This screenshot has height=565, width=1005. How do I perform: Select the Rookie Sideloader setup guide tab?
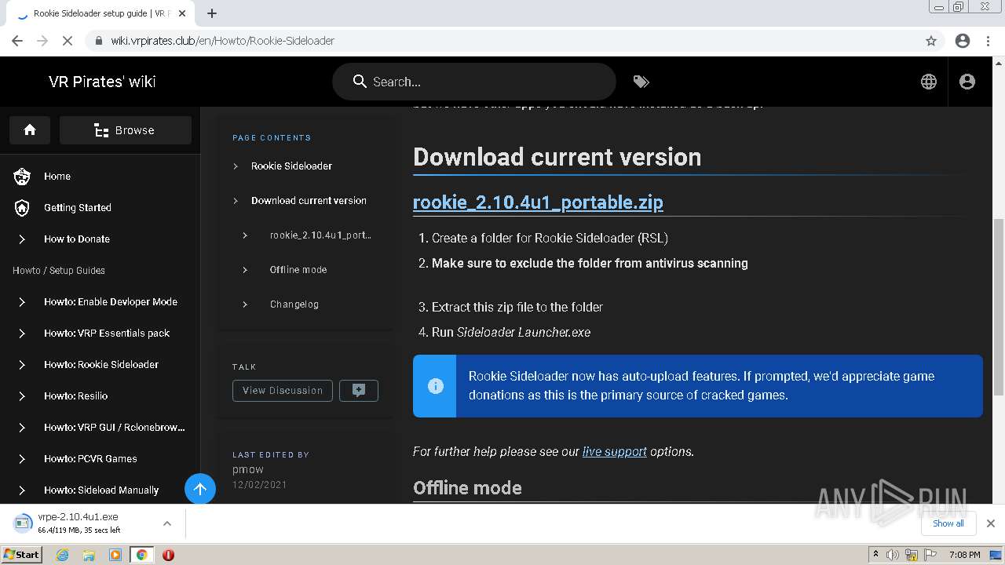[100, 13]
